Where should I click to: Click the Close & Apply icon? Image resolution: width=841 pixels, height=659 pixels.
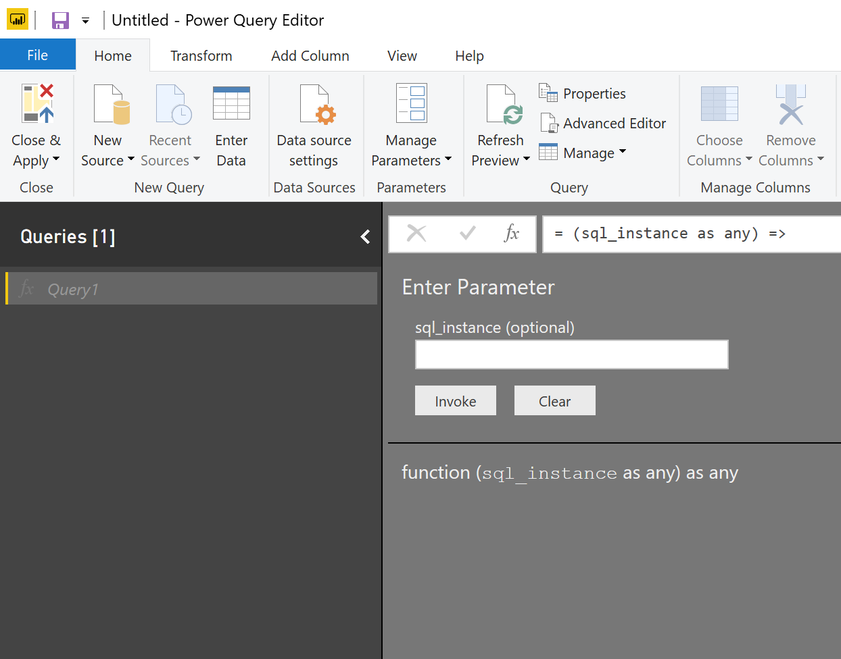tap(37, 103)
